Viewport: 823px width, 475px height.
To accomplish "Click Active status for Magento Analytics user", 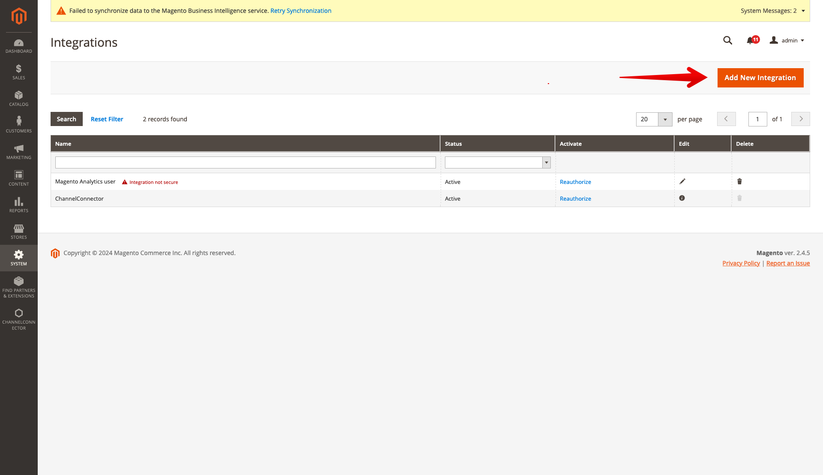I will (x=453, y=182).
